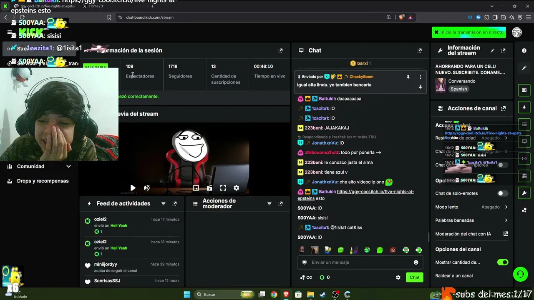The image size is (534, 300).
Task: Open the Windows Start menu
Action: point(187,295)
